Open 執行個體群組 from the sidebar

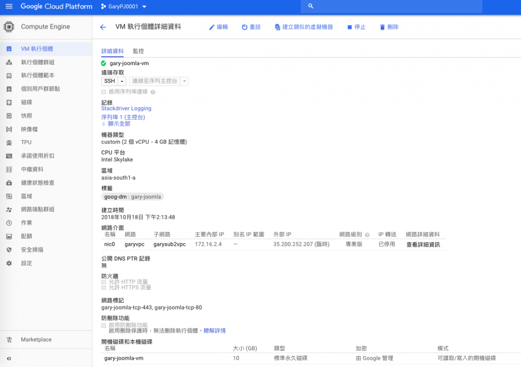click(46, 62)
